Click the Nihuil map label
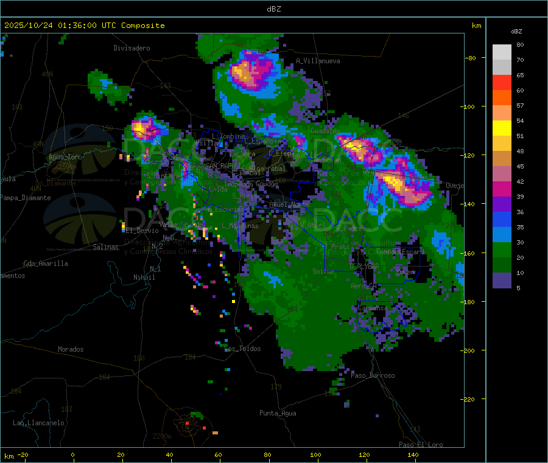Viewport: 548px width, 463px height. point(144,277)
